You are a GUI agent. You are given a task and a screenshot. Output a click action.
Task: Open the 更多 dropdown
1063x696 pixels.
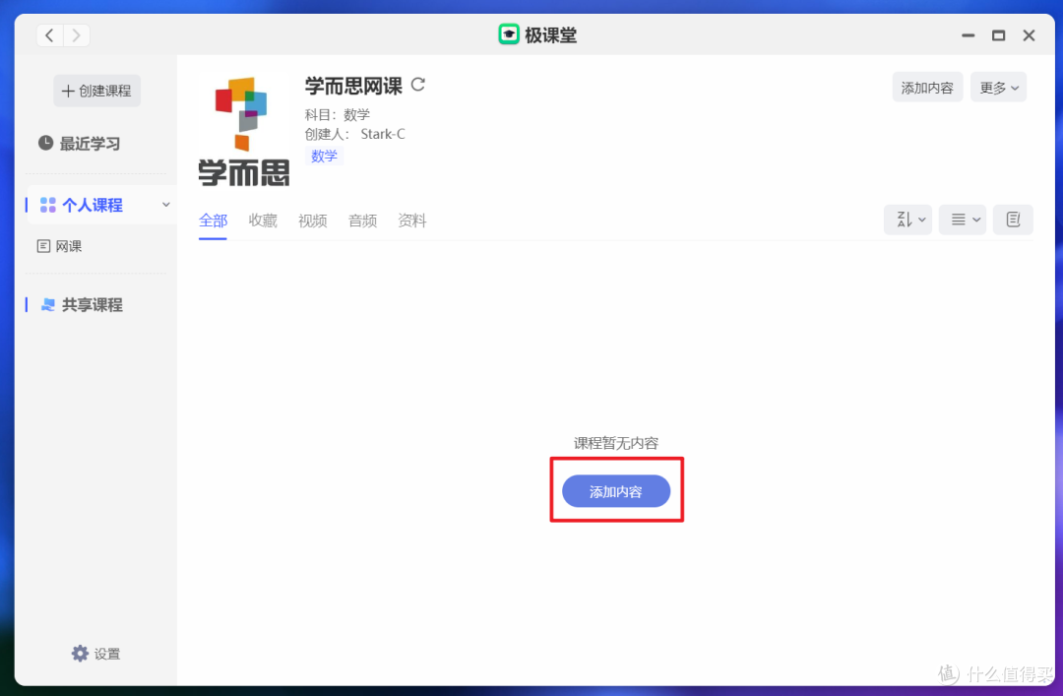[x=999, y=88]
